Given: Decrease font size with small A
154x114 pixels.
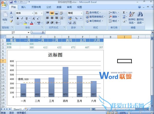Looking at the screenshot, I should 38,18.
